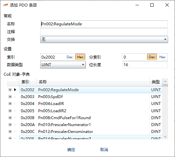Image resolution: width=175 pixels, height=157 pixels.
Task: Cancel with the 取消 button
Action: point(104,150)
